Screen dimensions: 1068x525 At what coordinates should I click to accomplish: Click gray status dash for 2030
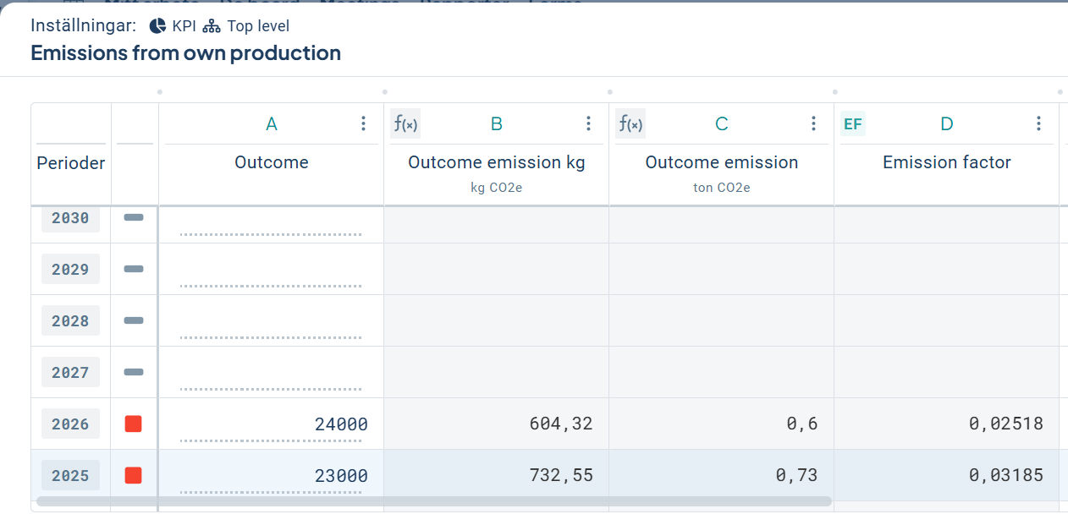134,218
